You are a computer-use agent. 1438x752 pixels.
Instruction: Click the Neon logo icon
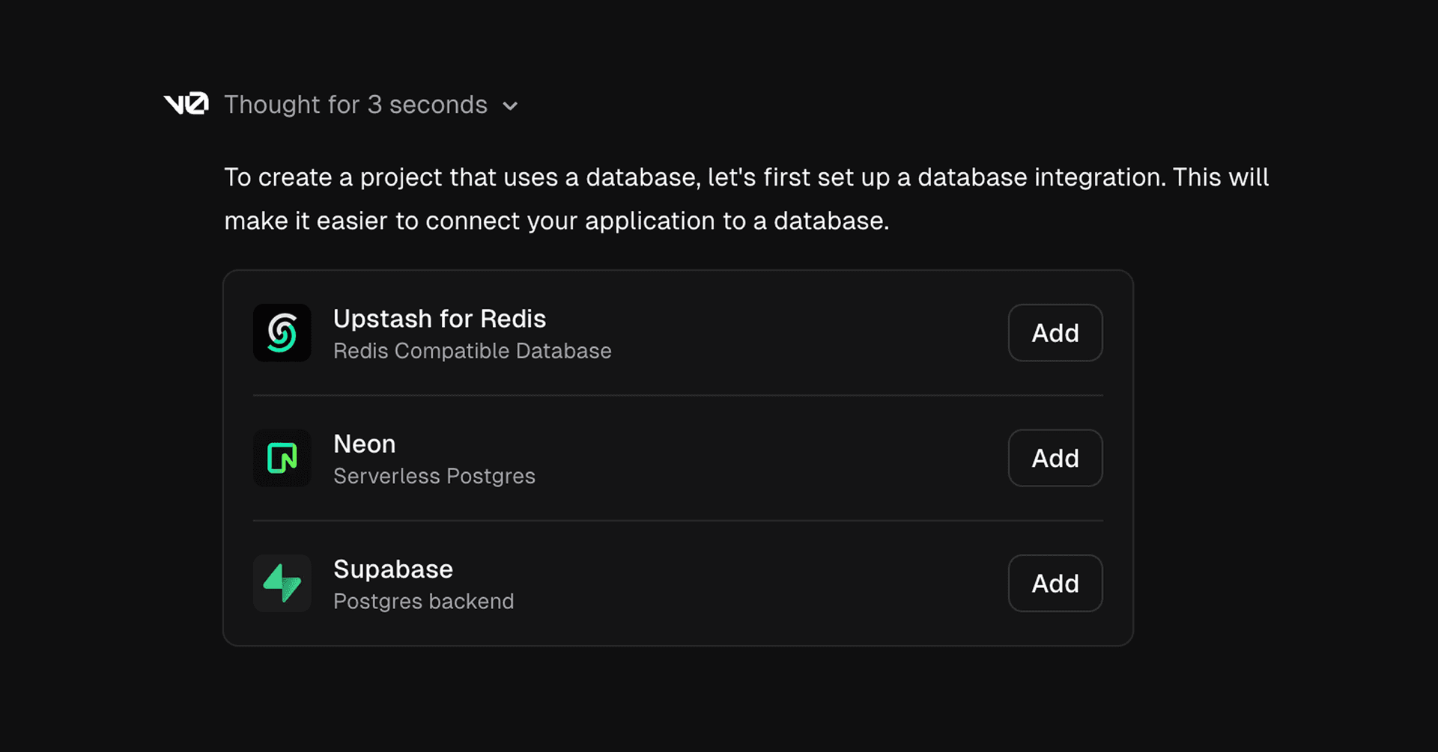[x=282, y=458]
